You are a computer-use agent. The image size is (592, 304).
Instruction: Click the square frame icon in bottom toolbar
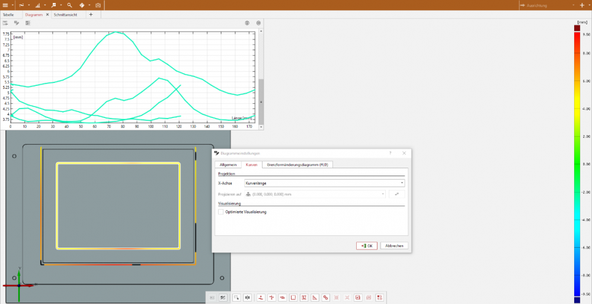[293, 297]
